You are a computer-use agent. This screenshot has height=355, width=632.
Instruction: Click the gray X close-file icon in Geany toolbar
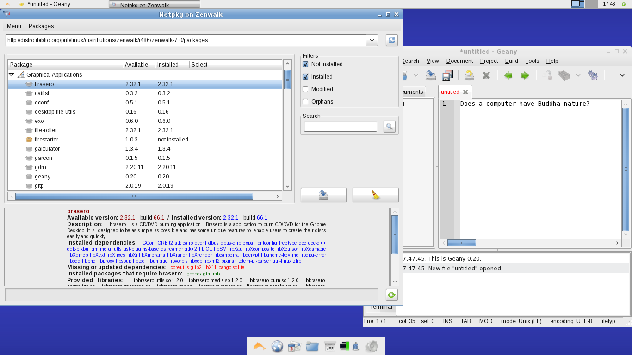(x=486, y=75)
